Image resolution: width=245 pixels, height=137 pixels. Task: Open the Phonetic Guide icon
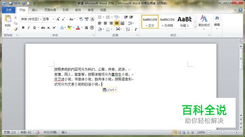(x=87, y=19)
